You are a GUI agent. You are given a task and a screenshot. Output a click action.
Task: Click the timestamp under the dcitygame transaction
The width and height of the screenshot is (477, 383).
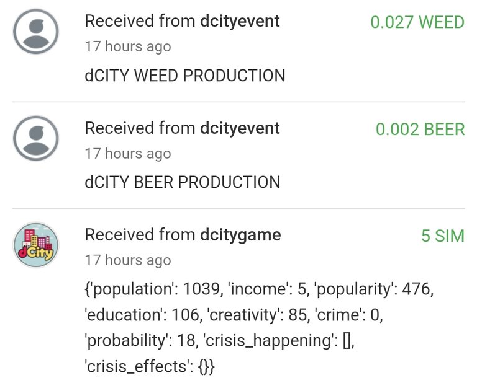pyautogui.click(x=128, y=260)
